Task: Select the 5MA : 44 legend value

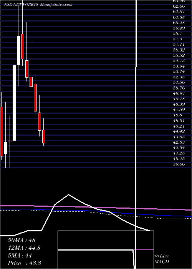Action: (20, 256)
